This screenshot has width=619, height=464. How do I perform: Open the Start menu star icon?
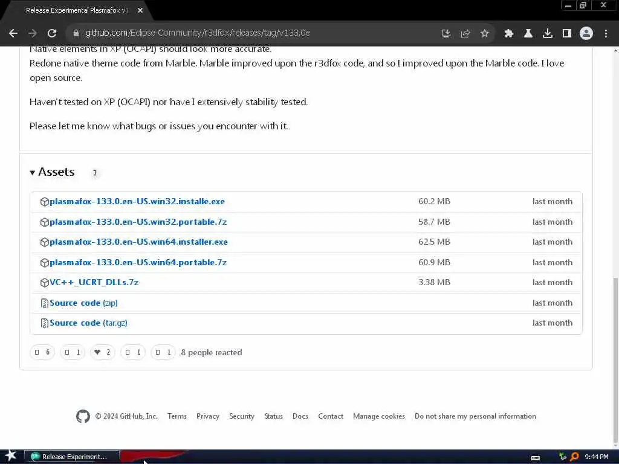click(x=10, y=456)
